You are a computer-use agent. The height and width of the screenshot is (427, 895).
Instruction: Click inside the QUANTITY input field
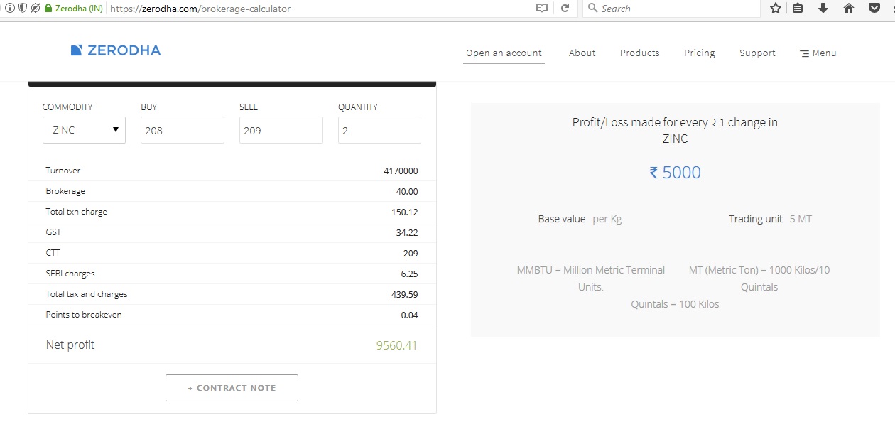click(x=379, y=130)
